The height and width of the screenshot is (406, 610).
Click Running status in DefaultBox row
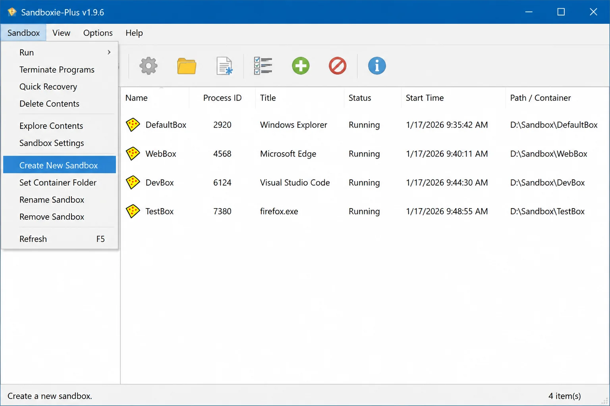point(364,125)
